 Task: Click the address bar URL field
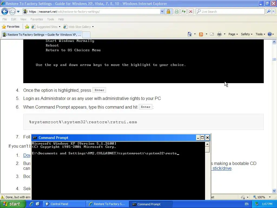(x=91, y=11)
